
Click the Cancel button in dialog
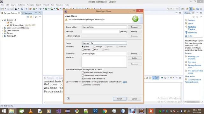point(134,99)
